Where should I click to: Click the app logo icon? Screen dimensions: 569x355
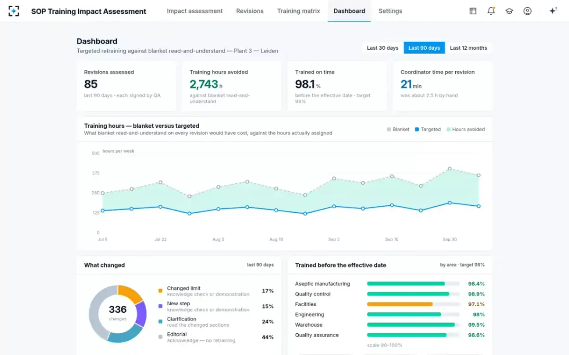point(14,11)
